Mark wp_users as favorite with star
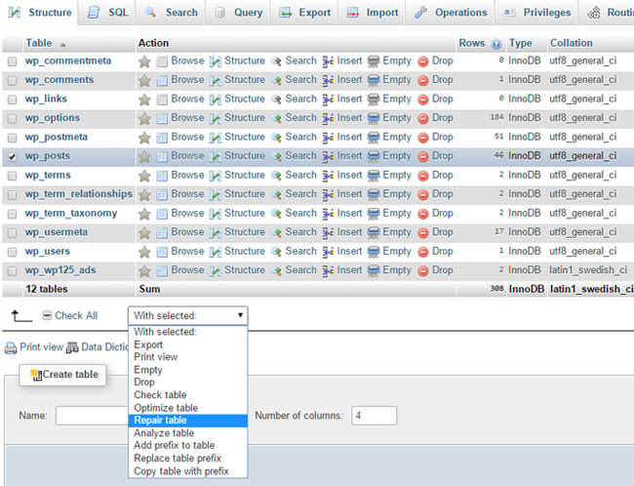The height and width of the screenshot is (486, 634). click(x=144, y=252)
